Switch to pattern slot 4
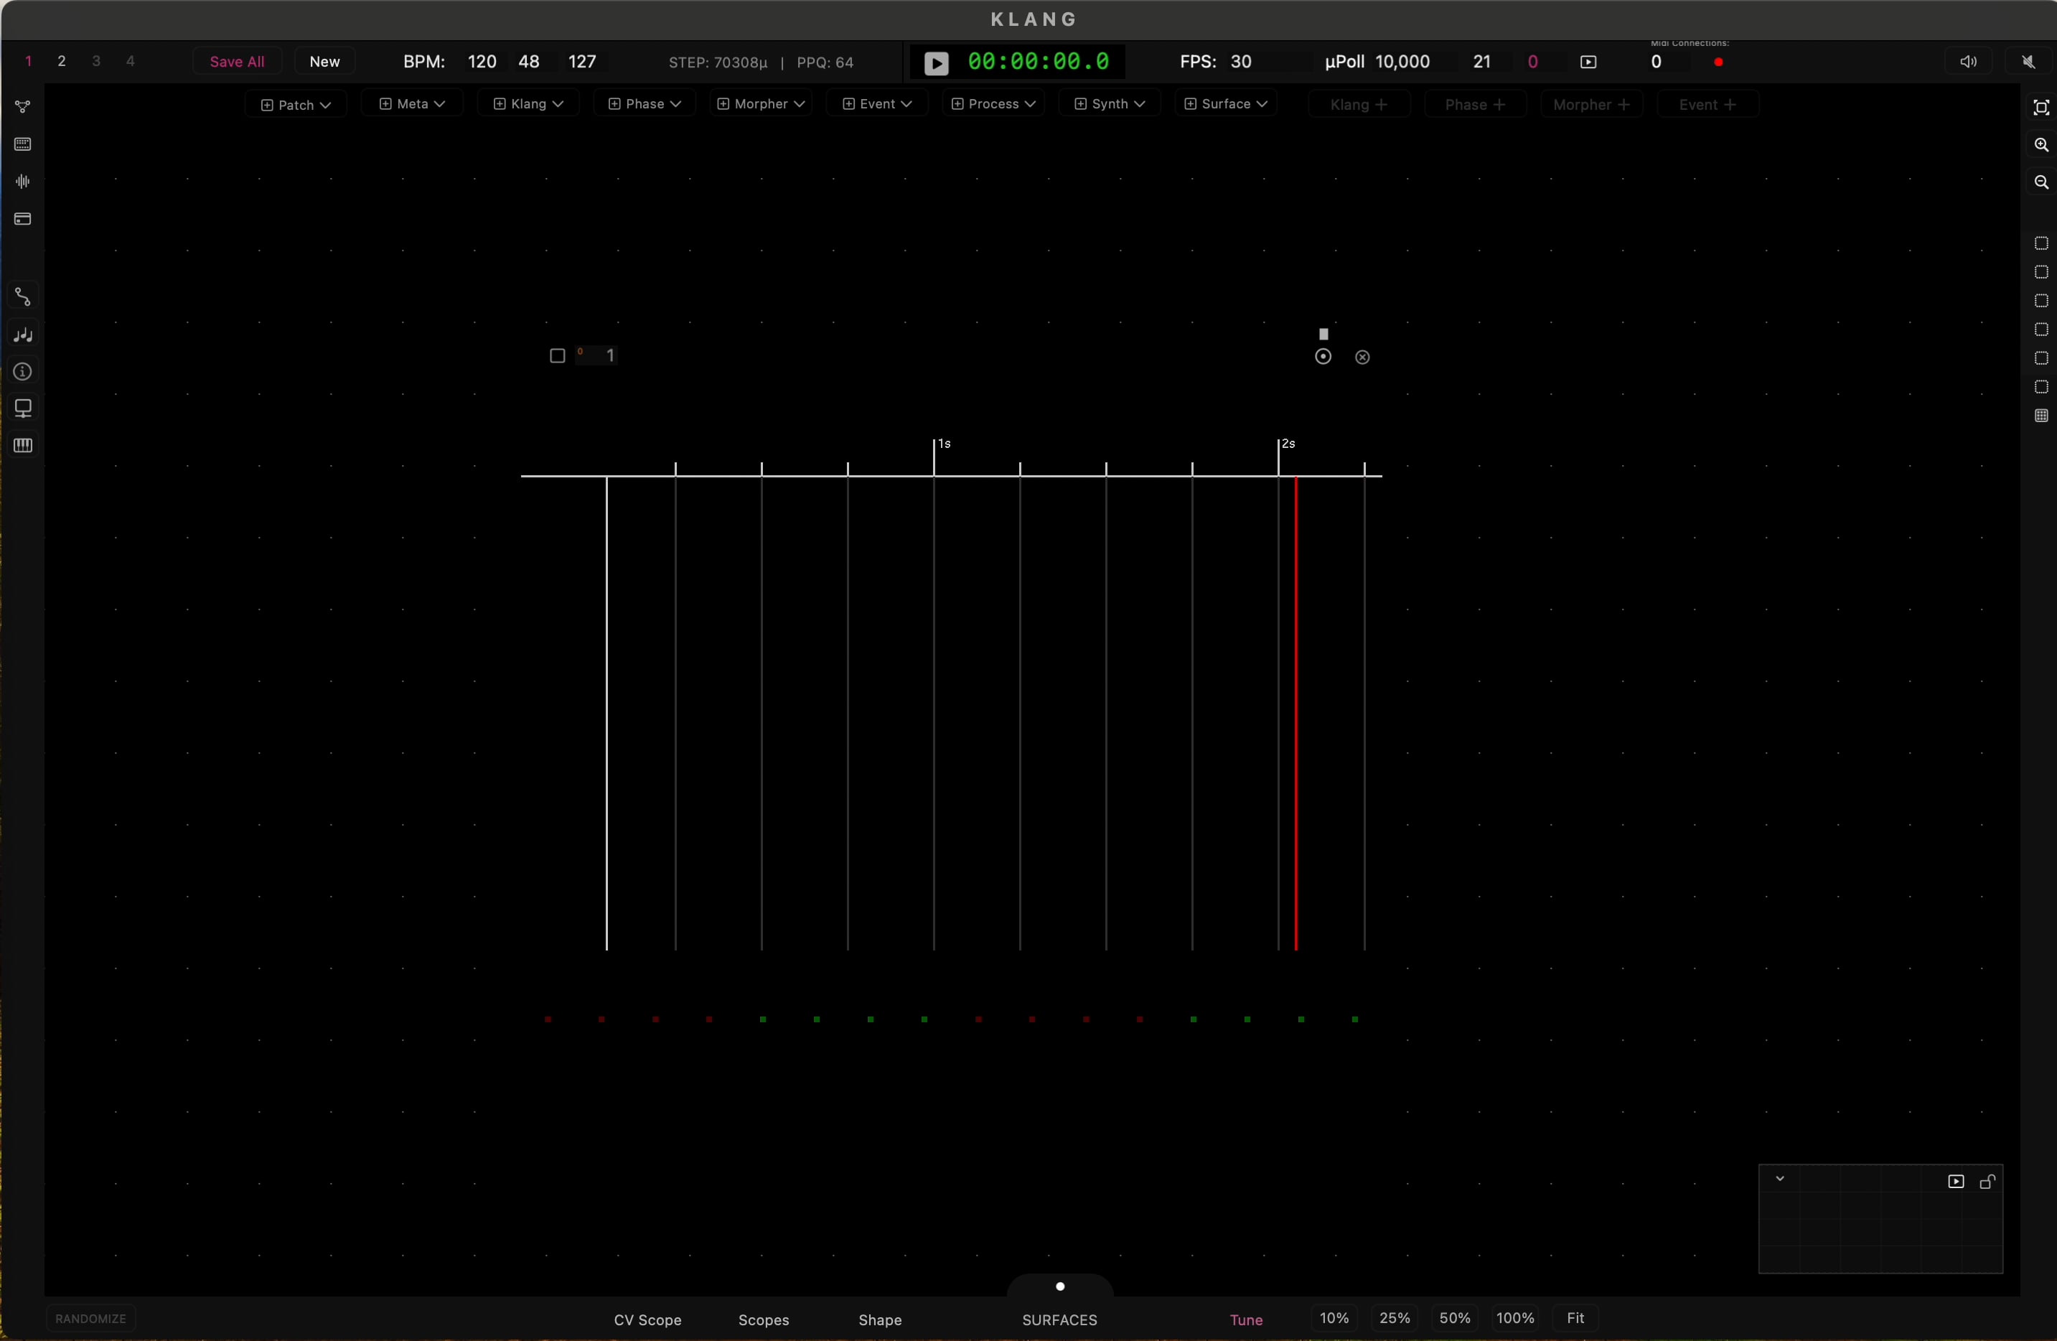Viewport: 2057px width, 1341px height. pyautogui.click(x=131, y=62)
